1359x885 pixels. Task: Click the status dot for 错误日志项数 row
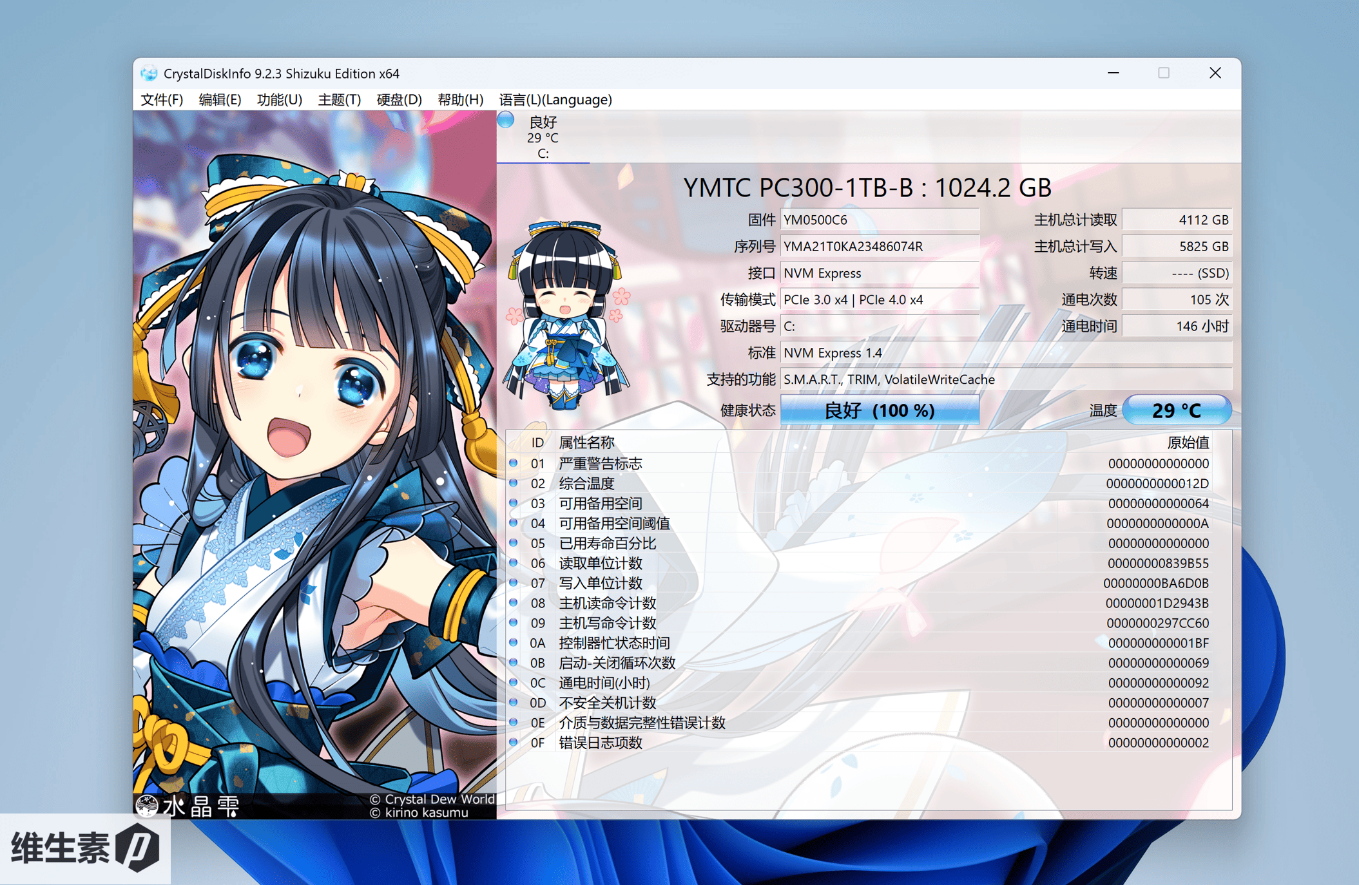(x=514, y=742)
